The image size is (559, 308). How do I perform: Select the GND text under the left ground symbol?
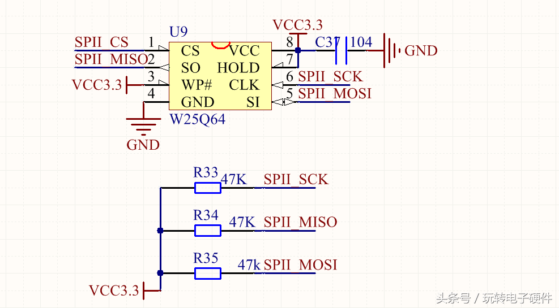(143, 145)
